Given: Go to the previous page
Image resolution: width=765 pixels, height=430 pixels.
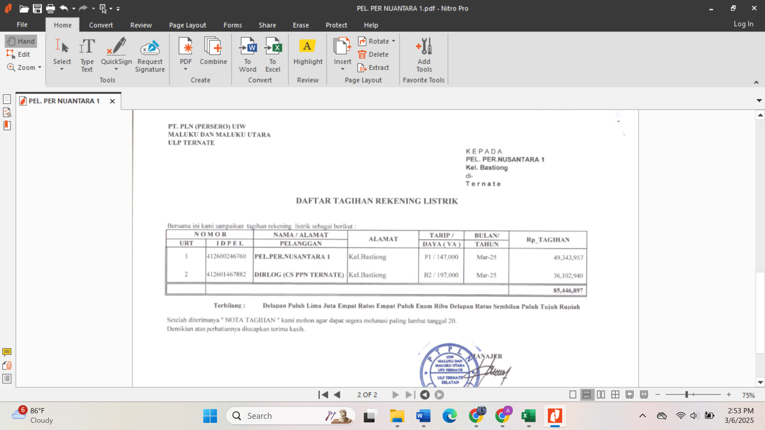Looking at the screenshot, I should coord(337,395).
